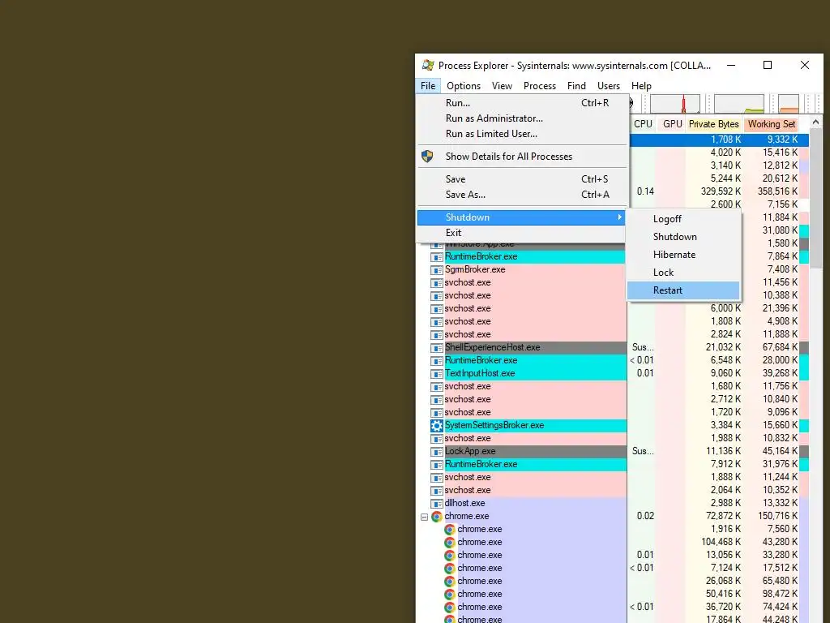This screenshot has height=623, width=830.
Task: Sort by the CPU column header
Action: point(643,124)
